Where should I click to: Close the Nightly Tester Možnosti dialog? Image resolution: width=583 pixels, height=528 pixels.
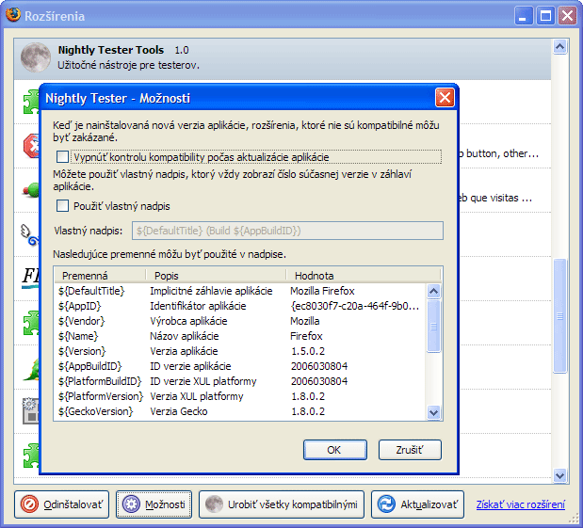(x=445, y=98)
